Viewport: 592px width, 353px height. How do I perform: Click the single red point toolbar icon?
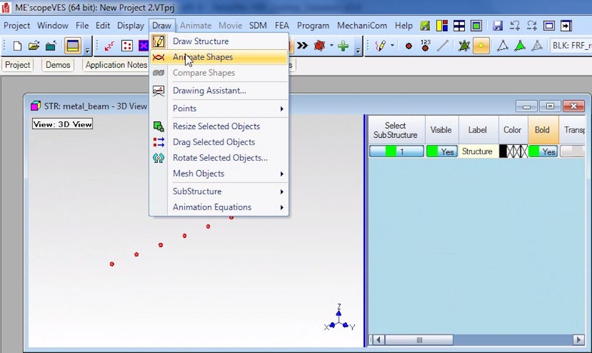[409, 46]
